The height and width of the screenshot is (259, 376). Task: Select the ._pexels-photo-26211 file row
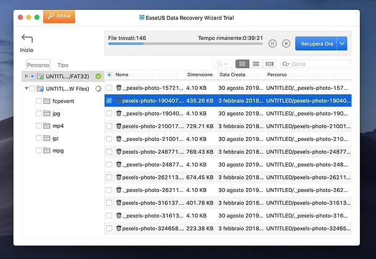228,190
